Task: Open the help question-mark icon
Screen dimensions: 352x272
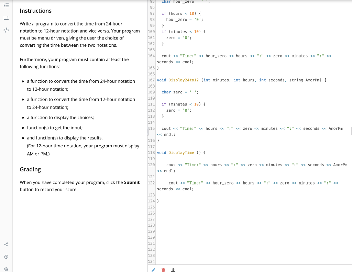Action: click(x=6, y=257)
